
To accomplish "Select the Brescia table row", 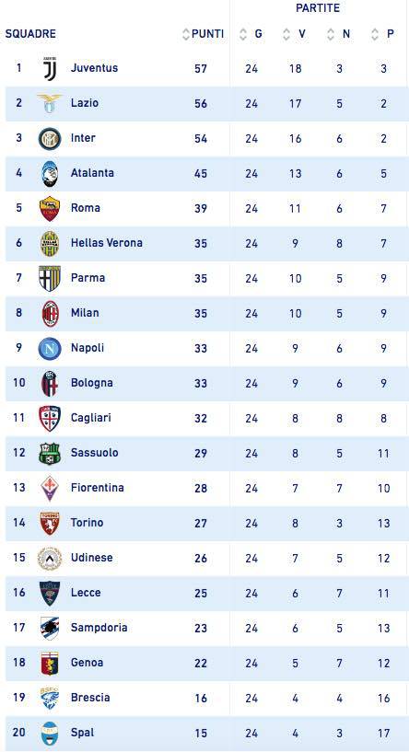I will point(207,698).
